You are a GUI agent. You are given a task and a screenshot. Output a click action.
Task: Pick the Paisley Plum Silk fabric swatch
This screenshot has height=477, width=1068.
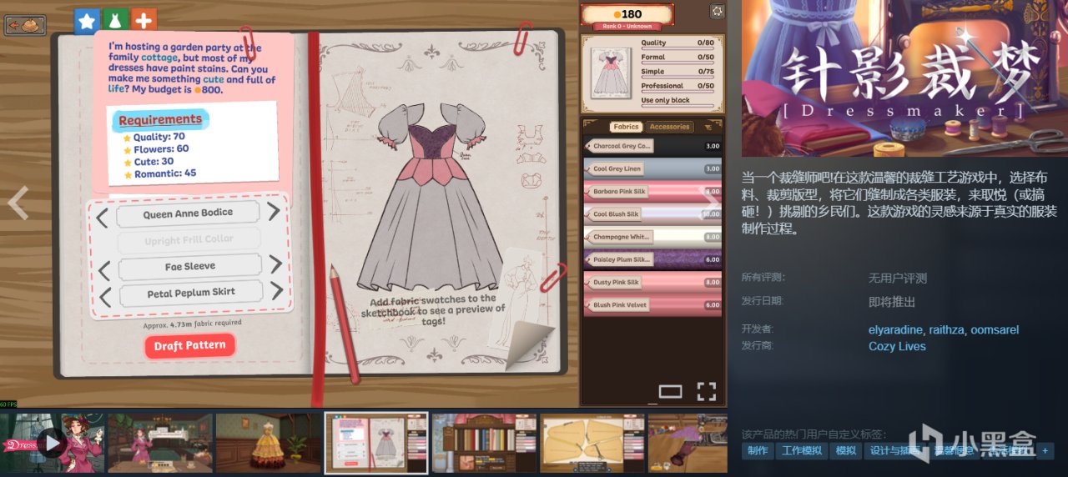click(652, 259)
